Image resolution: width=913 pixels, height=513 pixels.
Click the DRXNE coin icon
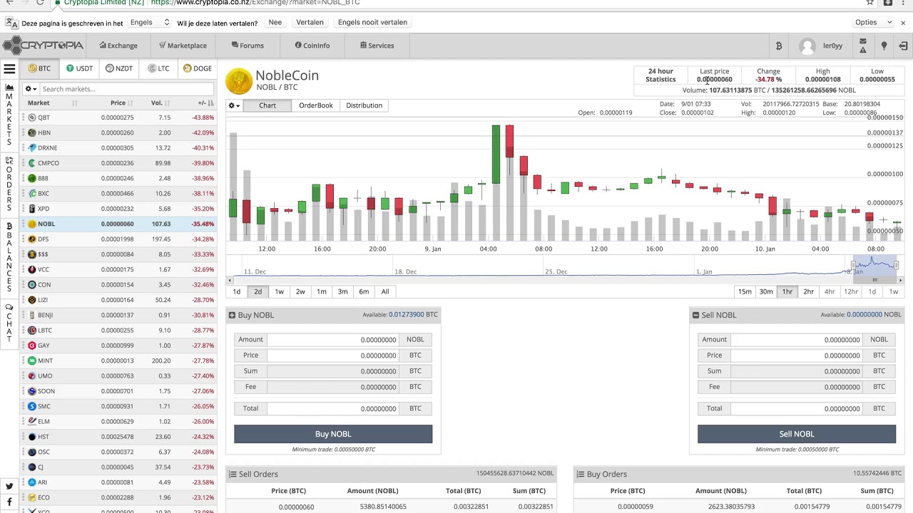click(x=32, y=147)
